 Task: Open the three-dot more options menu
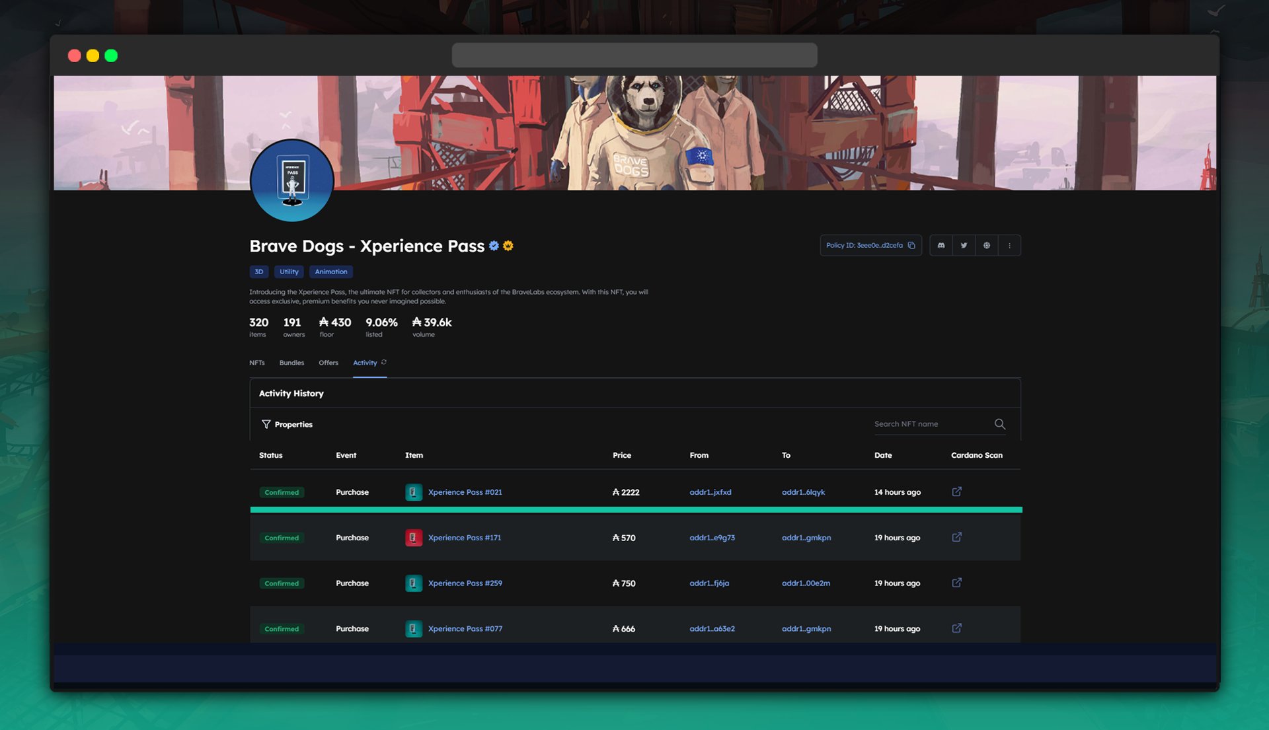click(1009, 245)
